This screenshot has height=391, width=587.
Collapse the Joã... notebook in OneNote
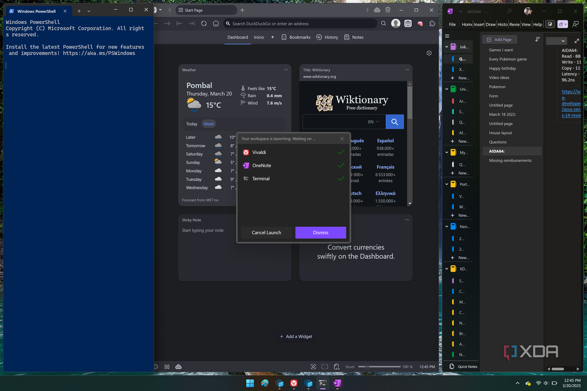point(447,47)
